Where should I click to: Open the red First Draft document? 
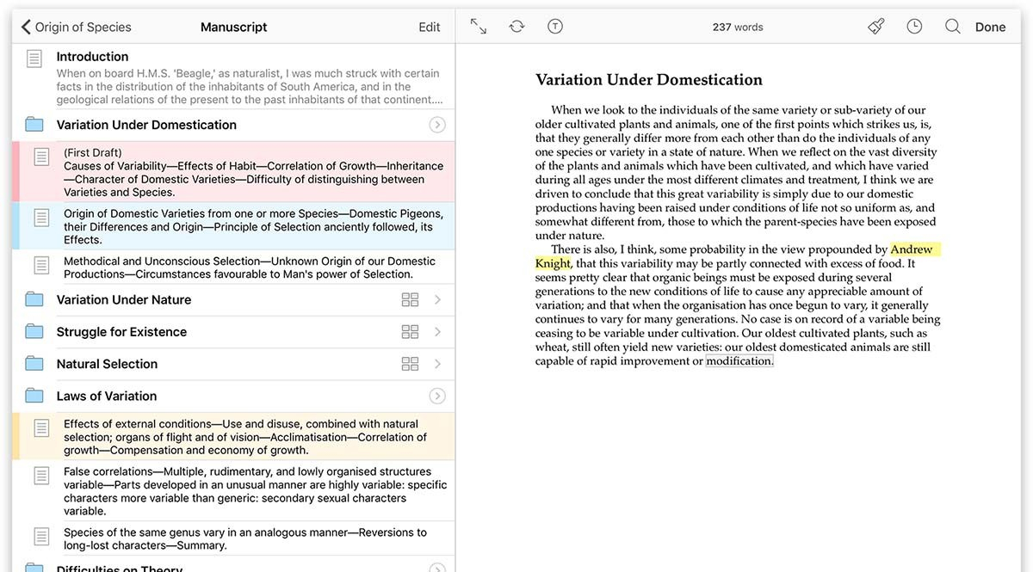232,172
